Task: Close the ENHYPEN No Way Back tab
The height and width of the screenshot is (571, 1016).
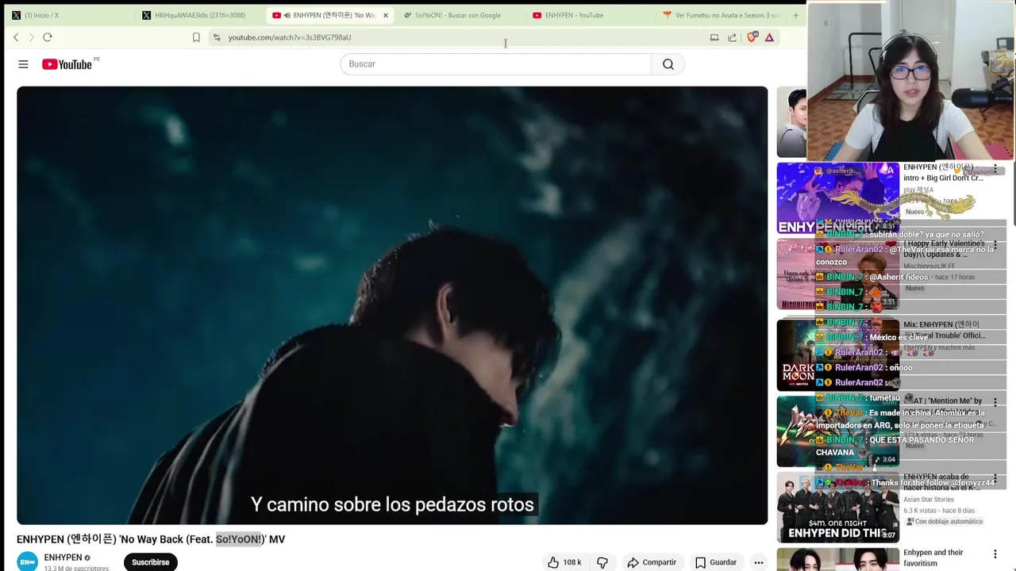Action: [386, 15]
